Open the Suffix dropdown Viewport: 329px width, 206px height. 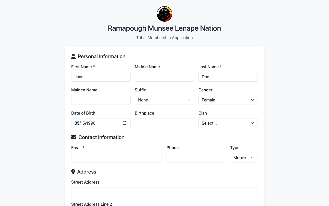(x=164, y=100)
